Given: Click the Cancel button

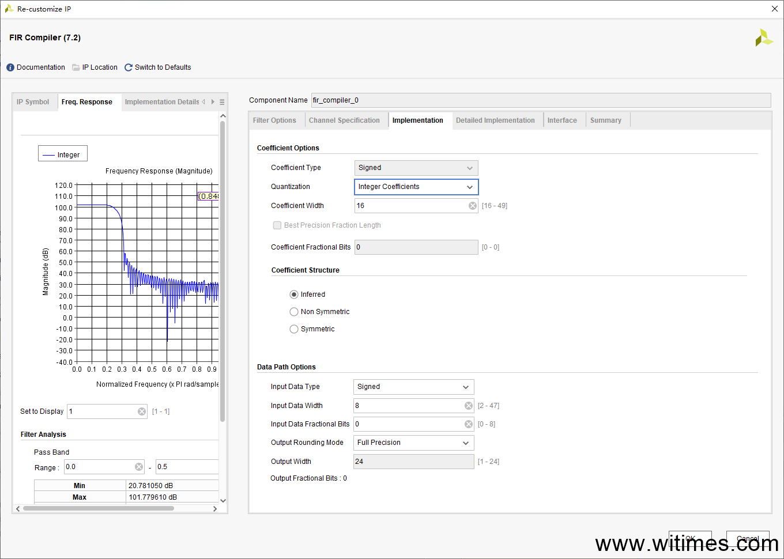Looking at the screenshot, I should pos(748,539).
